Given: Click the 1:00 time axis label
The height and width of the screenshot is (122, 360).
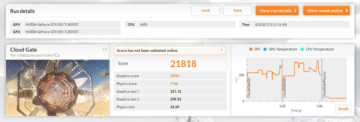Looking at the screenshot, I should click(319, 106).
